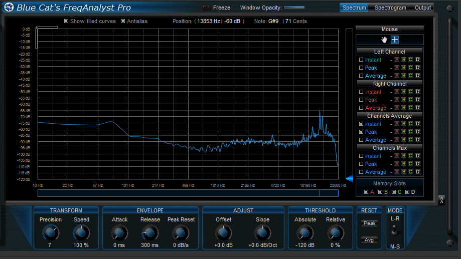
Task: Assign Left Channel Peak to slot B
Action: [404, 68]
